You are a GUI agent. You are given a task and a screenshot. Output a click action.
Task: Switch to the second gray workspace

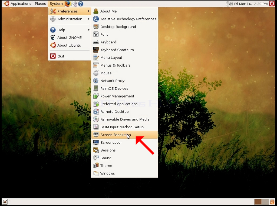pos(265,202)
